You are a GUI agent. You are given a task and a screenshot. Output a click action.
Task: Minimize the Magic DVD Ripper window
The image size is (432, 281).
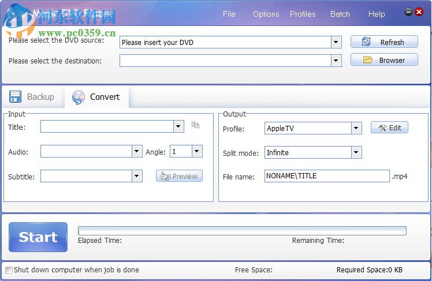pyautogui.click(x=408, y=12)
